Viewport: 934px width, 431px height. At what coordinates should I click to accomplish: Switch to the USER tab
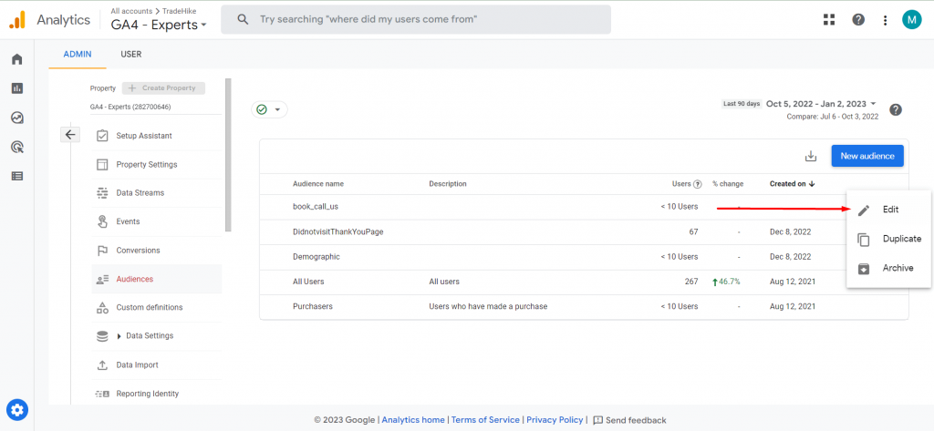(x=131, y=54)
